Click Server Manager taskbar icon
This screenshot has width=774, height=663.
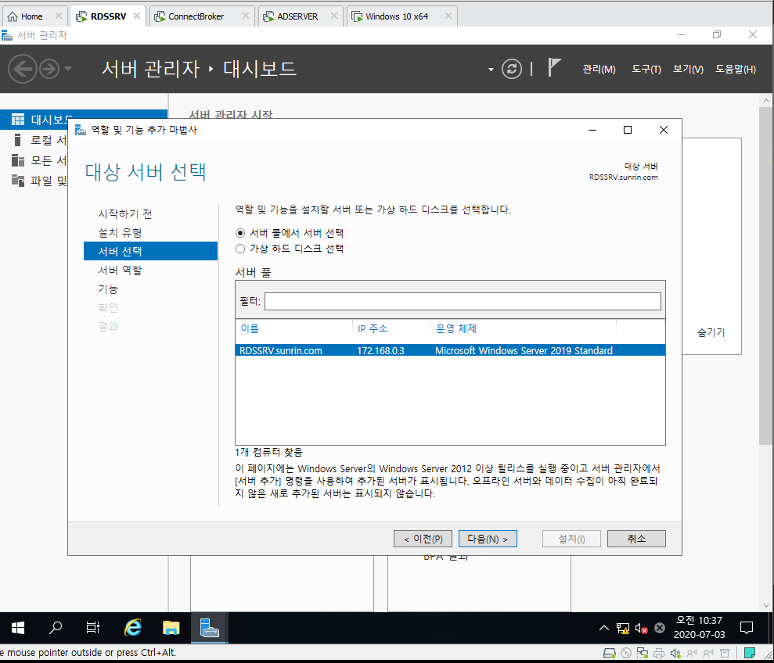click(209, 628)
